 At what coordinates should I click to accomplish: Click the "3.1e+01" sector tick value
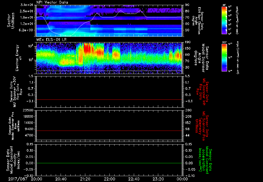click(x=27, y=5)
